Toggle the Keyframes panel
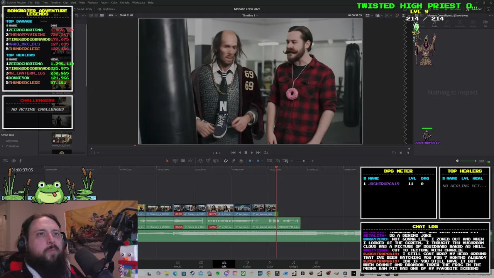Viewport: 494px width, 278px height. point(107,9)
